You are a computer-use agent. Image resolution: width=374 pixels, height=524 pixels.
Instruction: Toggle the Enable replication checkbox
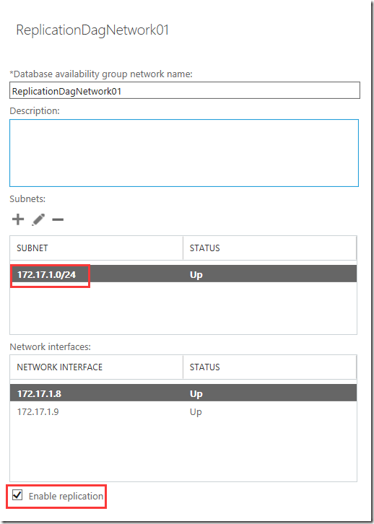(17, 495)
